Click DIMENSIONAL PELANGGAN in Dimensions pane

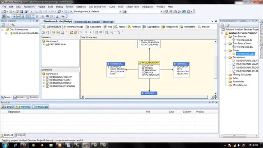click(x=62, y=86)
